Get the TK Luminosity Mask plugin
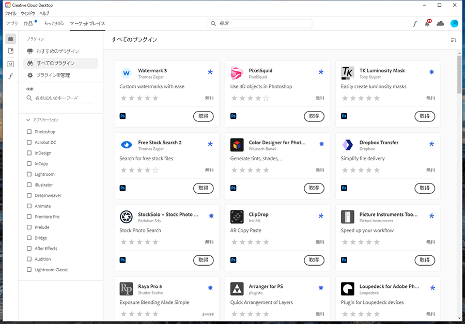Screen dimensions: 465x324 [x=425, y=116]
